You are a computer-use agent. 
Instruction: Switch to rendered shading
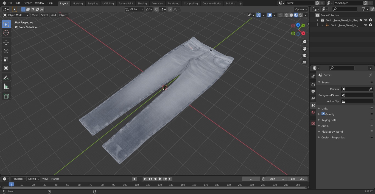301,15
